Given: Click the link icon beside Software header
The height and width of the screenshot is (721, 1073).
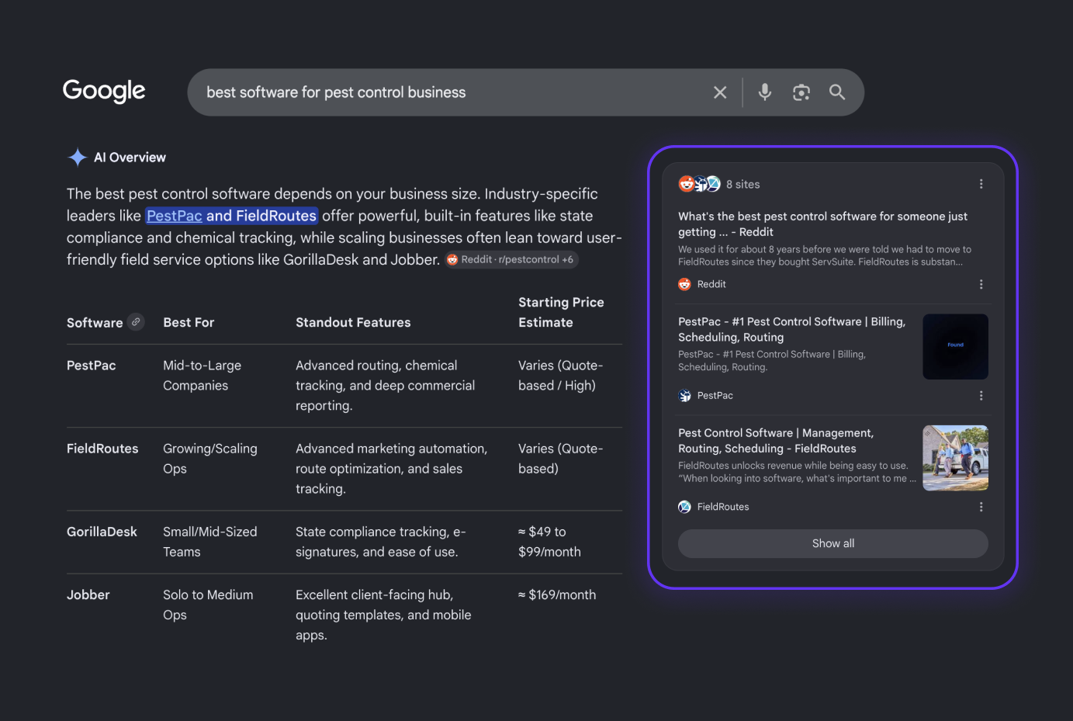Looking at the screenshot, I should (x=136, y=321).
